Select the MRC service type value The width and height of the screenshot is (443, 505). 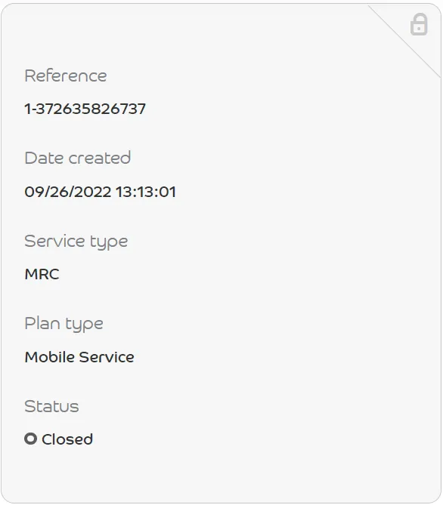point(42,275)
